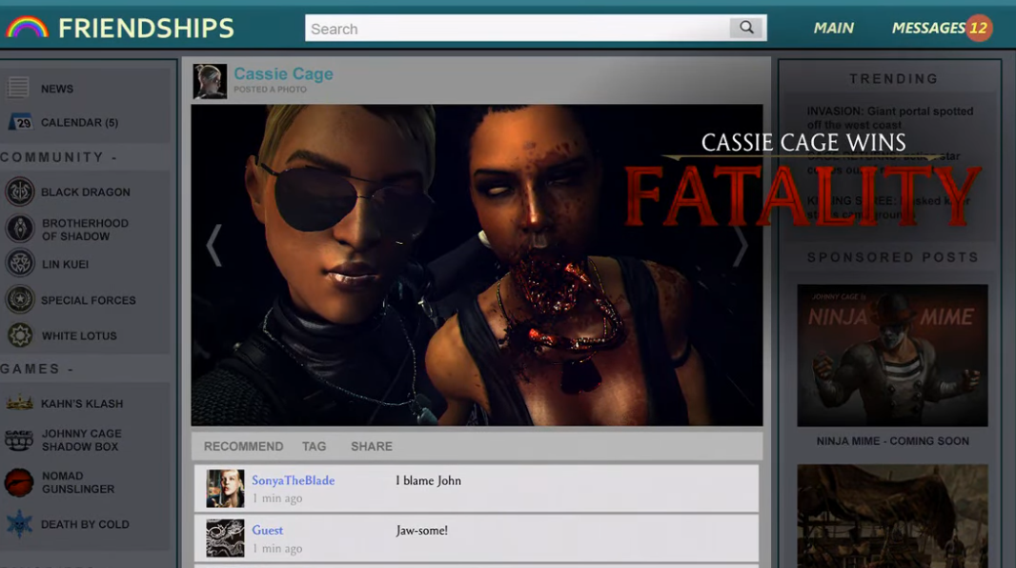Collapse the Games section header
The image size is (1016, 568).
(x=37, y=369)
